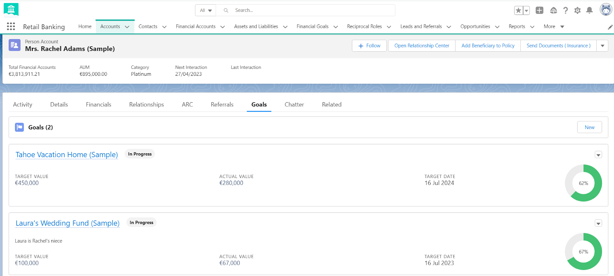Open the Financial Accounts nav item
This screenshot has height=276, width=614.
coord(196,26)
